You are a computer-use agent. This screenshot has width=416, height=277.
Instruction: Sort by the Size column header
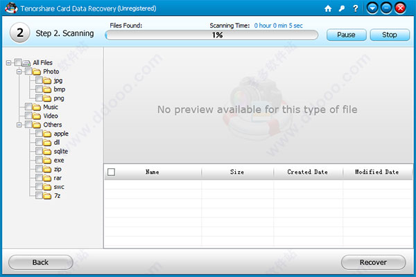click(237, 172)
